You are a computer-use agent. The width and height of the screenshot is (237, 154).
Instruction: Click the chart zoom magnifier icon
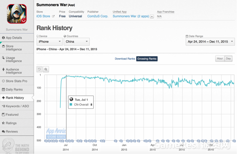pyautogui.click(x=46, y=69)
